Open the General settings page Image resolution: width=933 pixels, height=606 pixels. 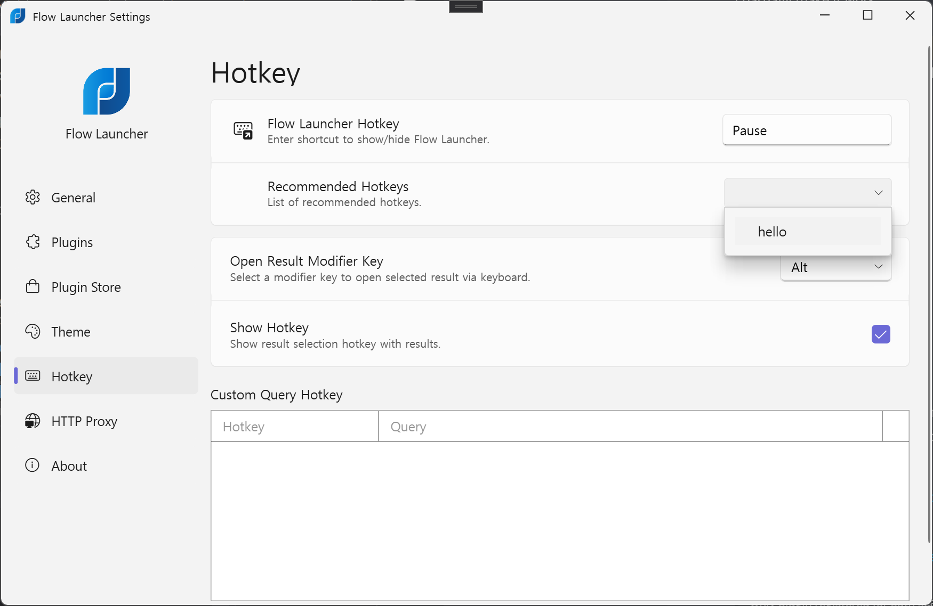[x=106, y=198]
